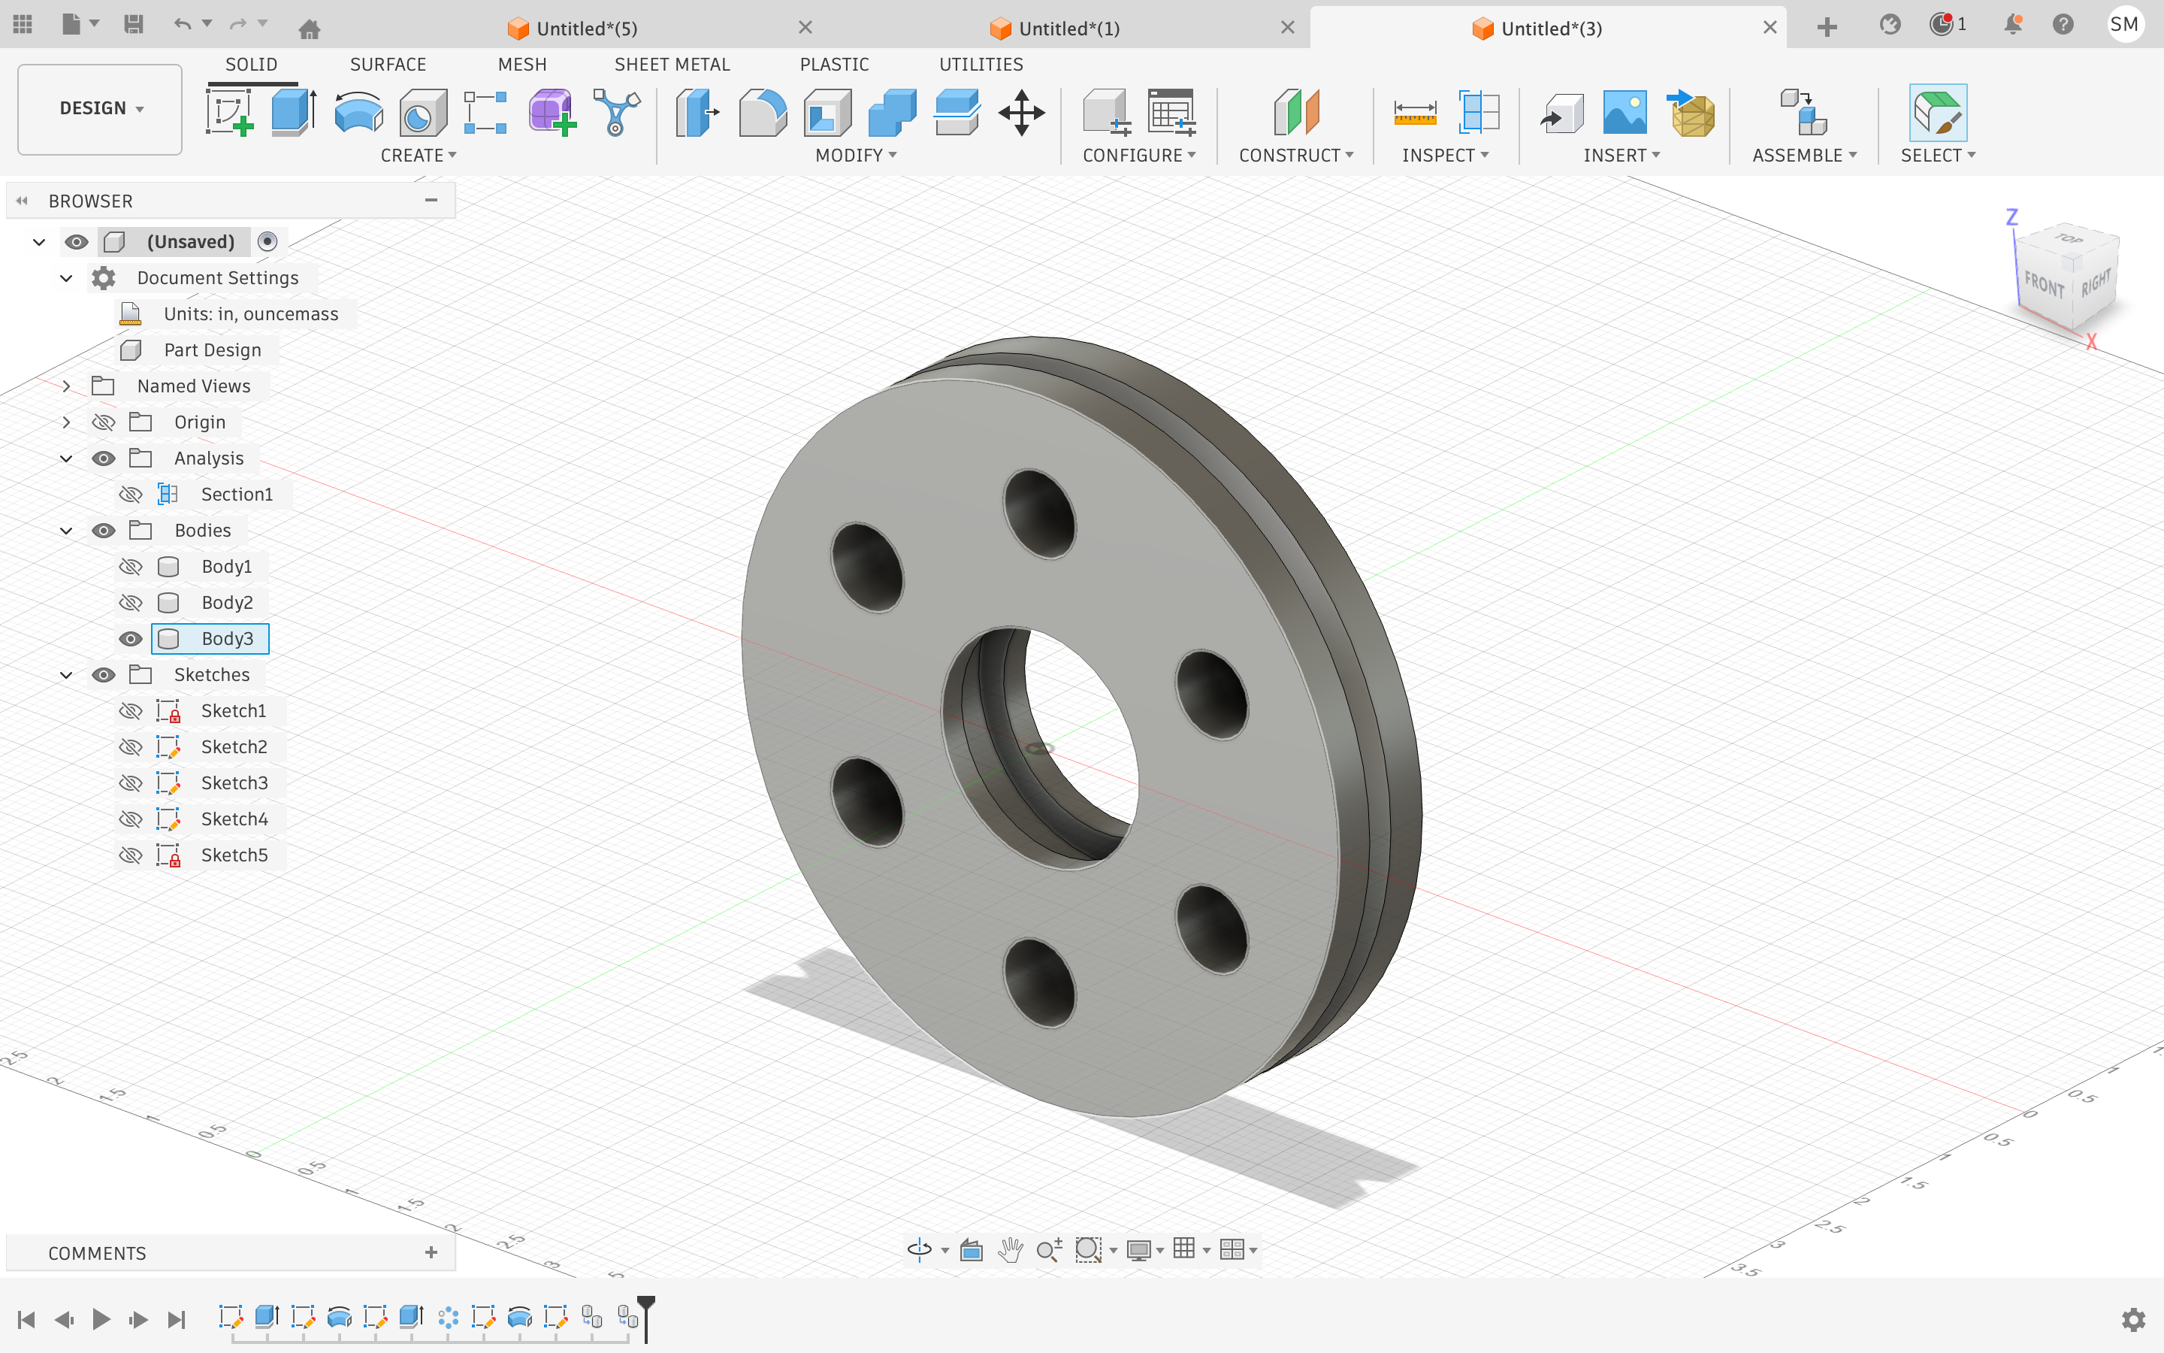Select the Move/Copy tool
Screen dimensions: 2164x1353
tap(1021, 113)
